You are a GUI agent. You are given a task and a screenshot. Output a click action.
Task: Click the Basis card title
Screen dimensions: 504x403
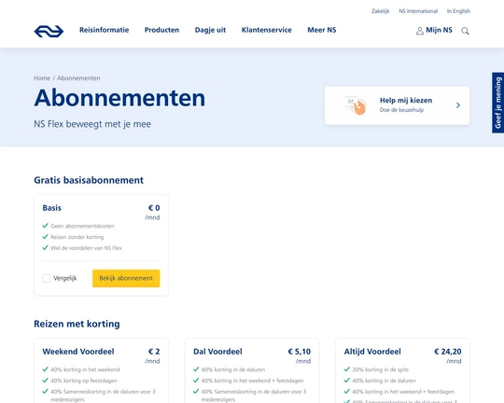51,208
